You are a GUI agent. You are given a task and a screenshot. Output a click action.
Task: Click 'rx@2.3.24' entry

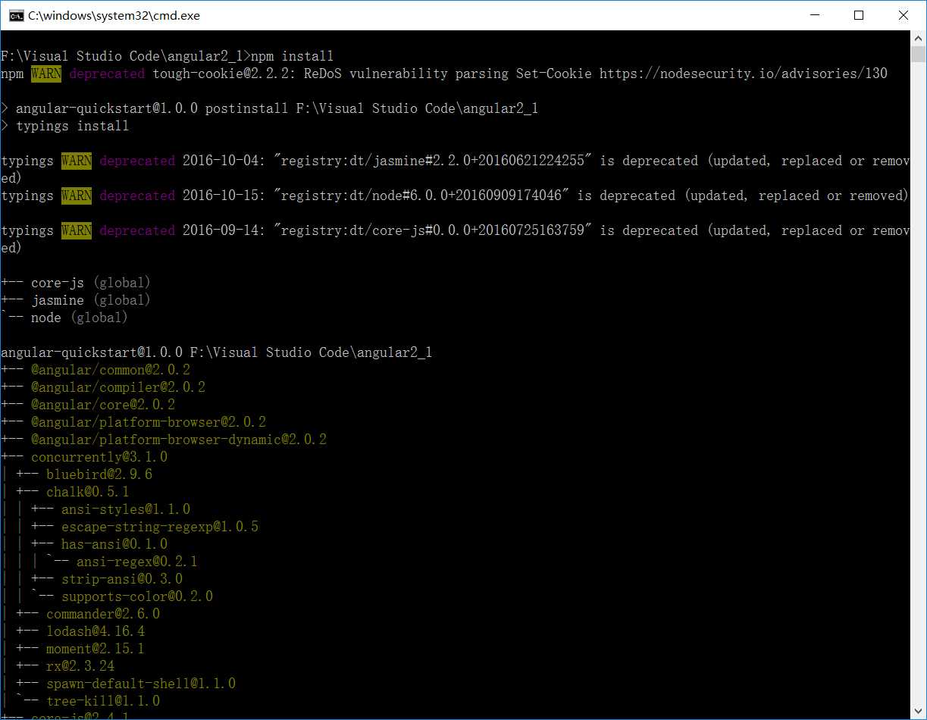coord(80,666)
